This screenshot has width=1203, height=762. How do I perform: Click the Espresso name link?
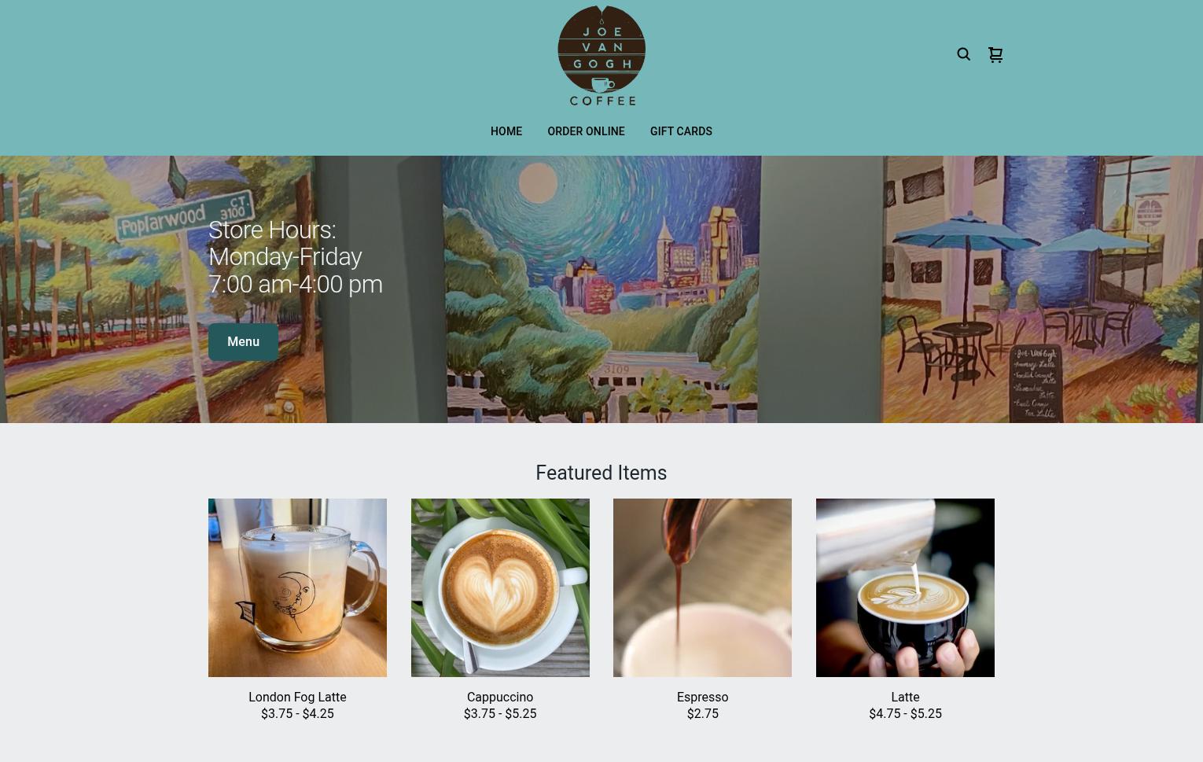(702, 697)
